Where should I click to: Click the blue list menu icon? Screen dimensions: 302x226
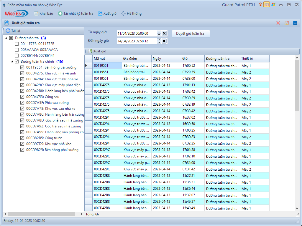point(295,23)
